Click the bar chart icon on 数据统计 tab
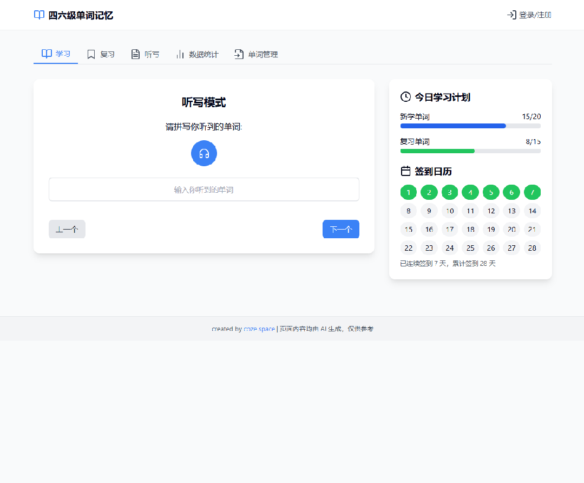The height and width of the screenshot is (483, 584). coord(180,54)
